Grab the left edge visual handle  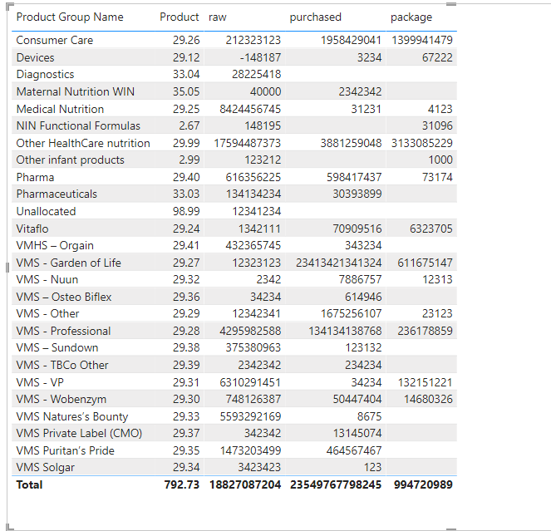(x=7, y=268)
